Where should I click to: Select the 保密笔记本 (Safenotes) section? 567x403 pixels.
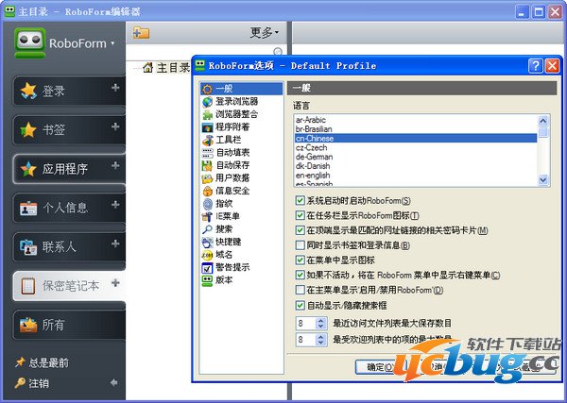click(x=66, y=284)
